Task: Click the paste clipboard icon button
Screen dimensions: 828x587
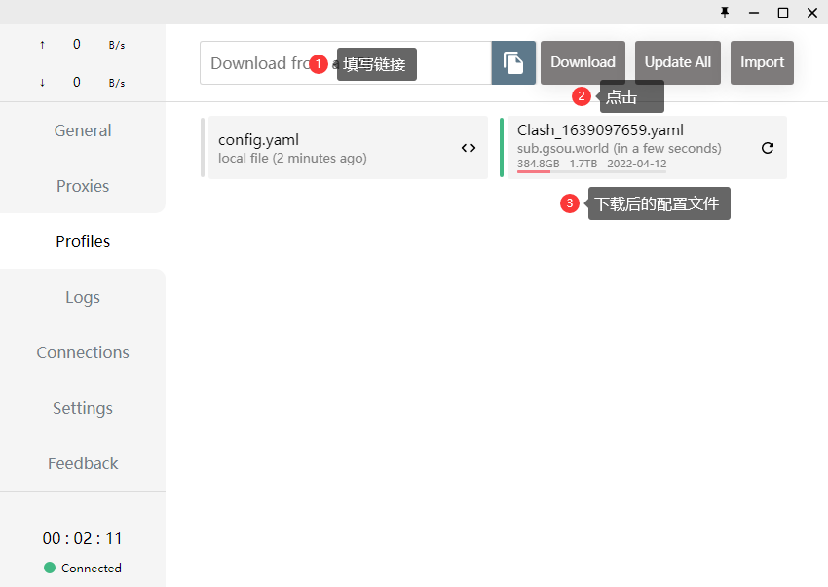Action: tap(513, 63)
